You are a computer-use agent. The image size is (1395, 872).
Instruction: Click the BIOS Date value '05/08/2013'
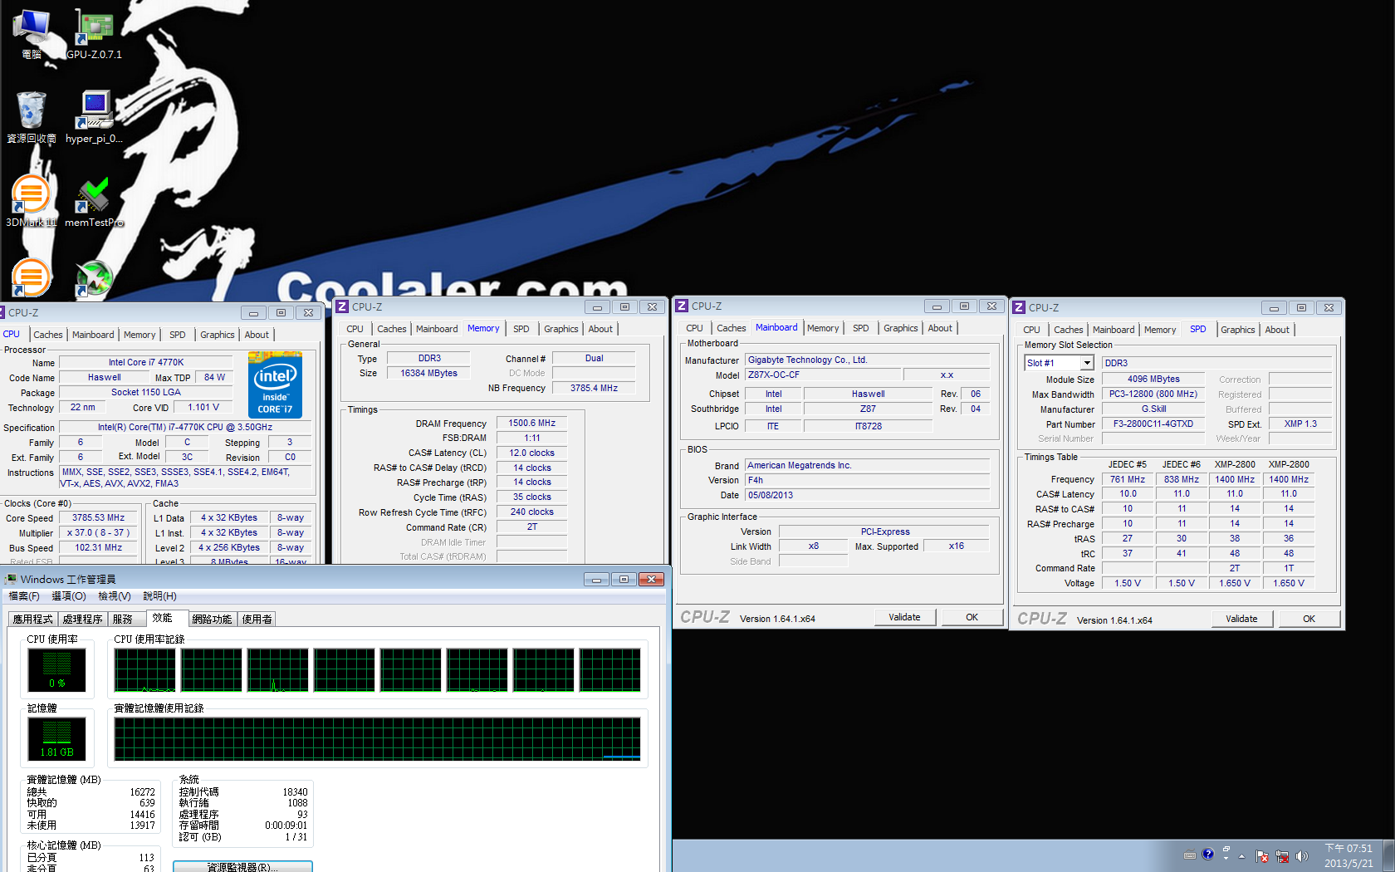(868, 496)
